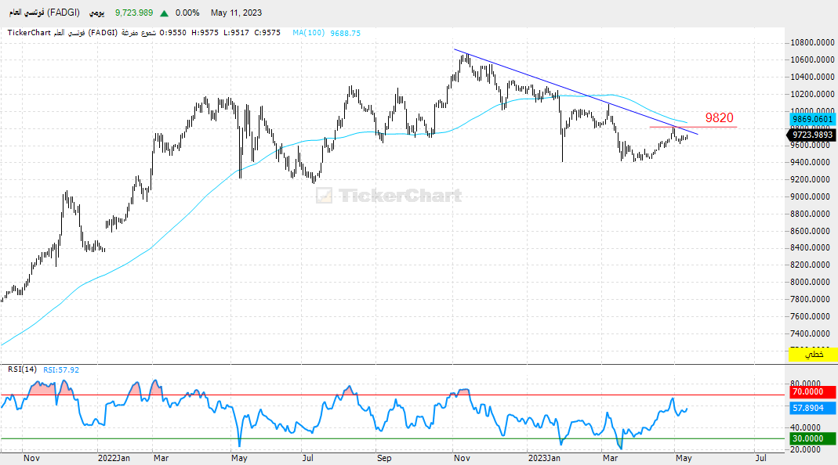Click the green 30.0000 RSI level tag
838x465 pixels.
tap(812, 439)
